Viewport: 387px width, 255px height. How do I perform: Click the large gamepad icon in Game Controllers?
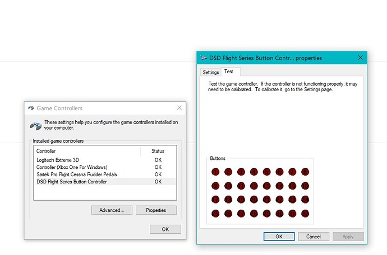pos(35,125)
